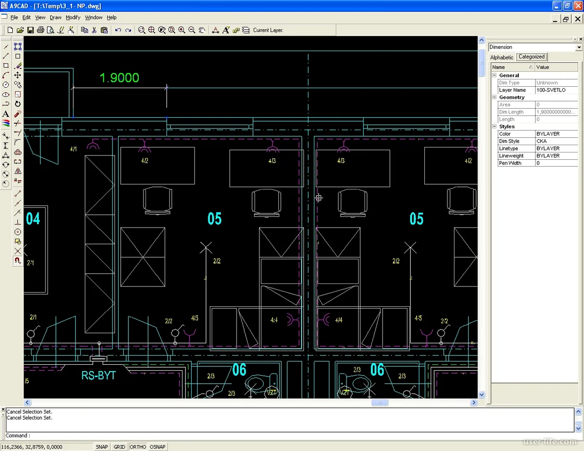
Task: Click the Save floppy disk icon
Action: [30, 30]
